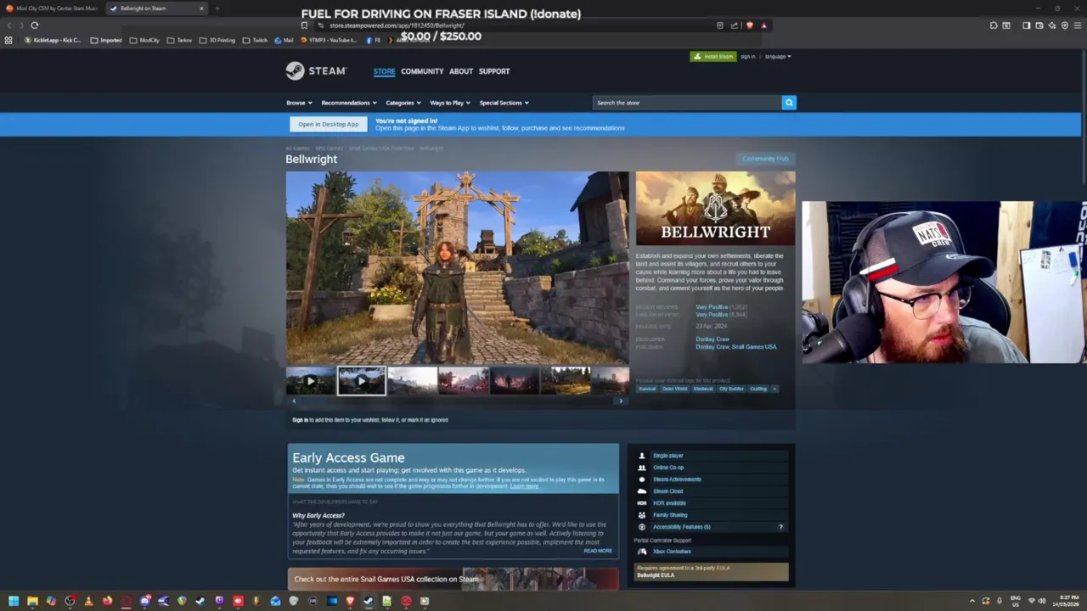Screen dimensions: 1087x611
Task: Click the Family Sharing icon
Action: pyautogui.click(x=642, y=515)
